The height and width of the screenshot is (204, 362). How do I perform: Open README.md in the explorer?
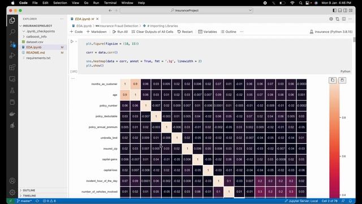(x=35, y=53)
